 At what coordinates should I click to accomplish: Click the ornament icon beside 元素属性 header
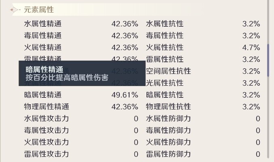point(15,10)
